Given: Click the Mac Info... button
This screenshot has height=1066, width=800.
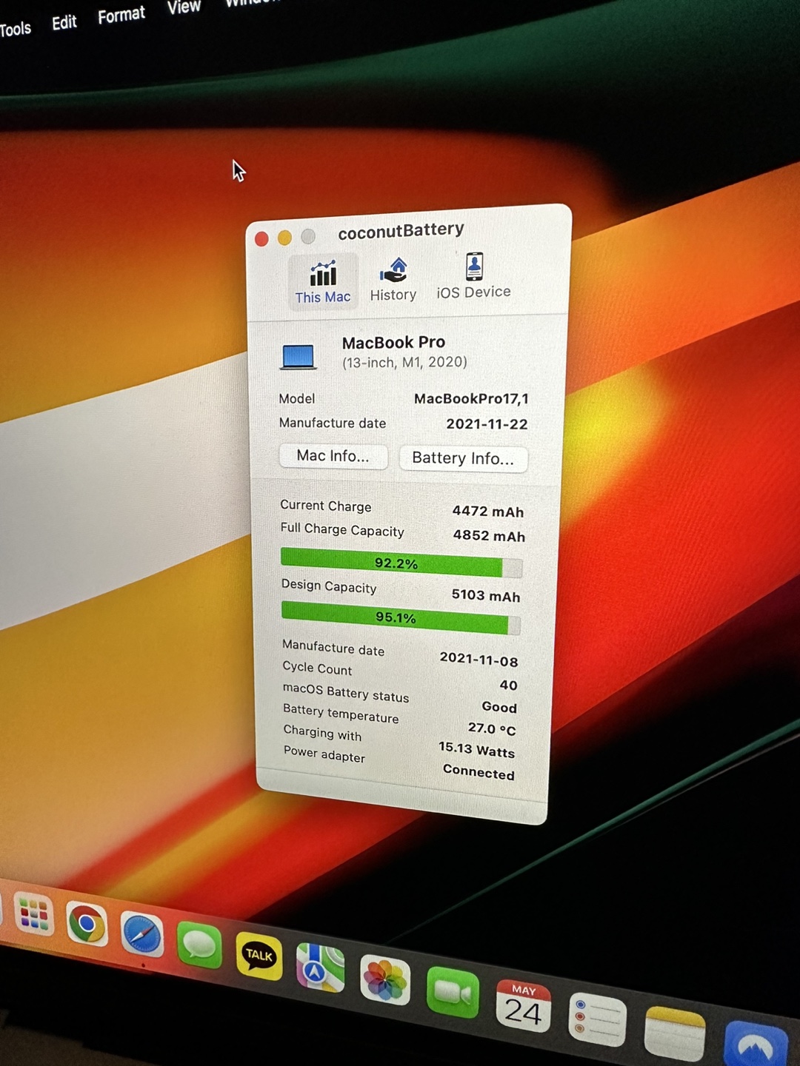Looking at the screenshot, I should pyautogui.click(x=333, y=456).
